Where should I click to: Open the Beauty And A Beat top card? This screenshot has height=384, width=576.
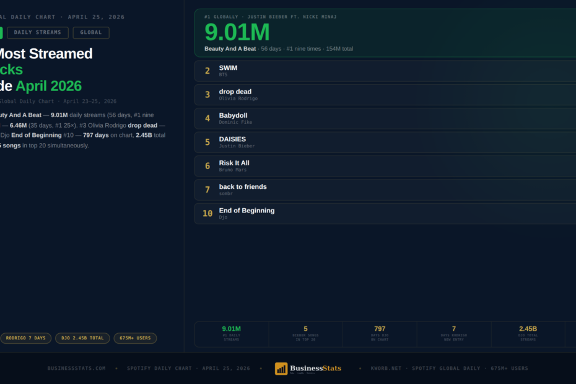point(385,33)
